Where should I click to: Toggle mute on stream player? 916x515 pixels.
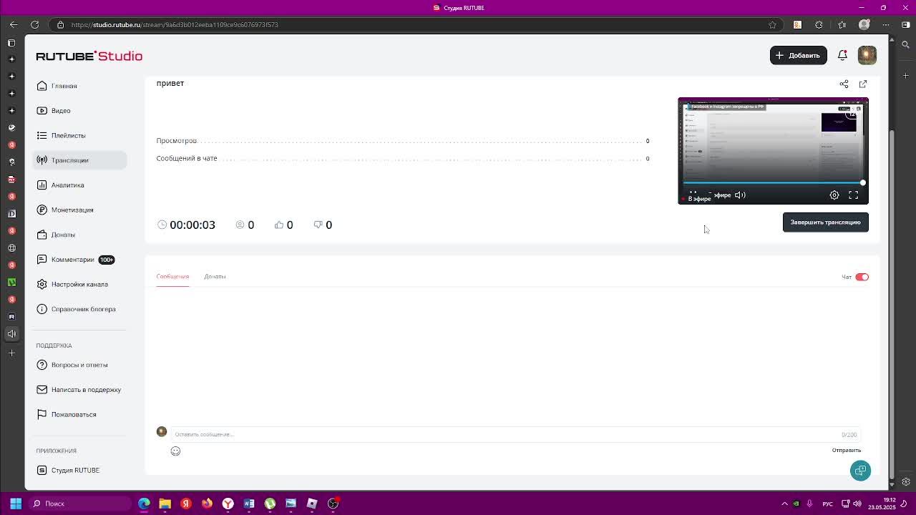pyautogui.click(x=740, y=195)
